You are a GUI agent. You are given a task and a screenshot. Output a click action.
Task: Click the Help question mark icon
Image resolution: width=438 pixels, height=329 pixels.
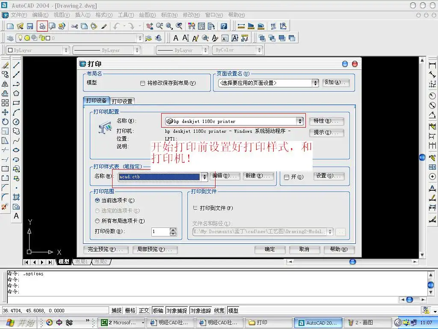coord(224,26)
